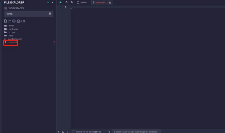This screenshot has width=225, height=133.
Task: Clear the terminal console icon
Action: click(63, 132)
